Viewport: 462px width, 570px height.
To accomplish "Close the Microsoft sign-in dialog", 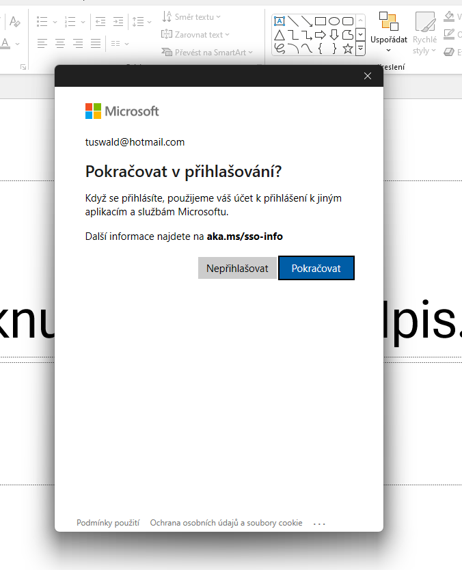I will tap(368, 76).
